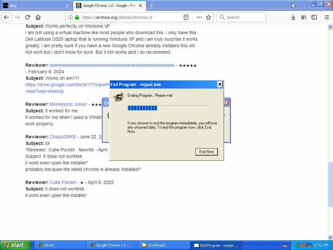Click the 'April 8, 2022' date
The image size is (333, 250).
[x=101, y=182]
